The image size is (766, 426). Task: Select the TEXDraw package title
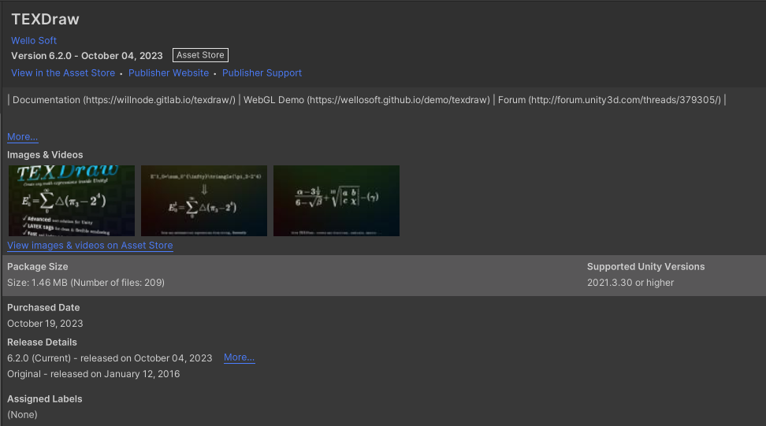click(x=45, y=19)
